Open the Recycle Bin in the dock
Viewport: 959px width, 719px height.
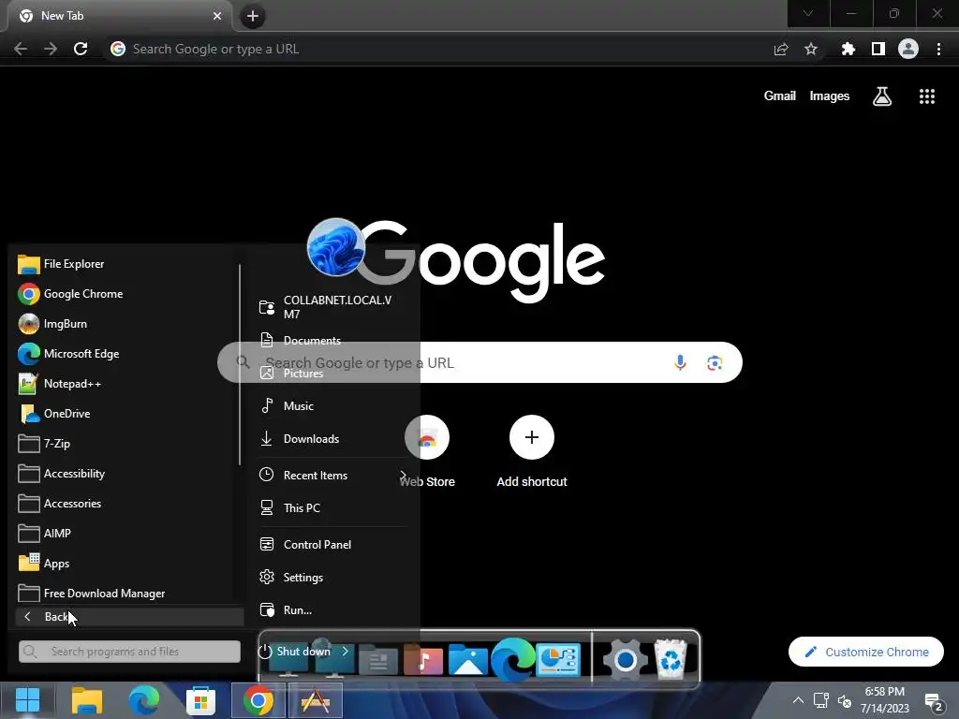click(671, 660)
